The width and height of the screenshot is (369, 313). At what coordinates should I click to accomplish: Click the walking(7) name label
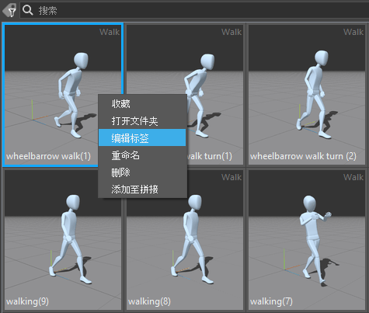coord(271,301)
